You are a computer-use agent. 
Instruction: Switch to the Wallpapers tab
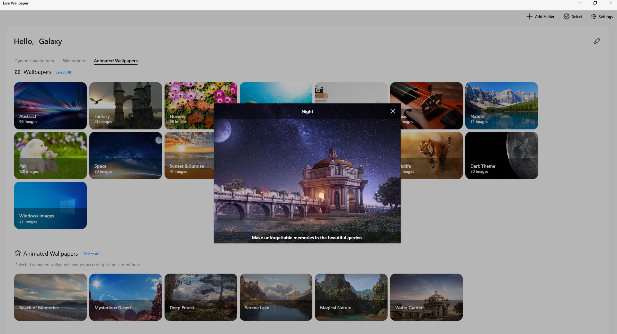pos(74,61)
